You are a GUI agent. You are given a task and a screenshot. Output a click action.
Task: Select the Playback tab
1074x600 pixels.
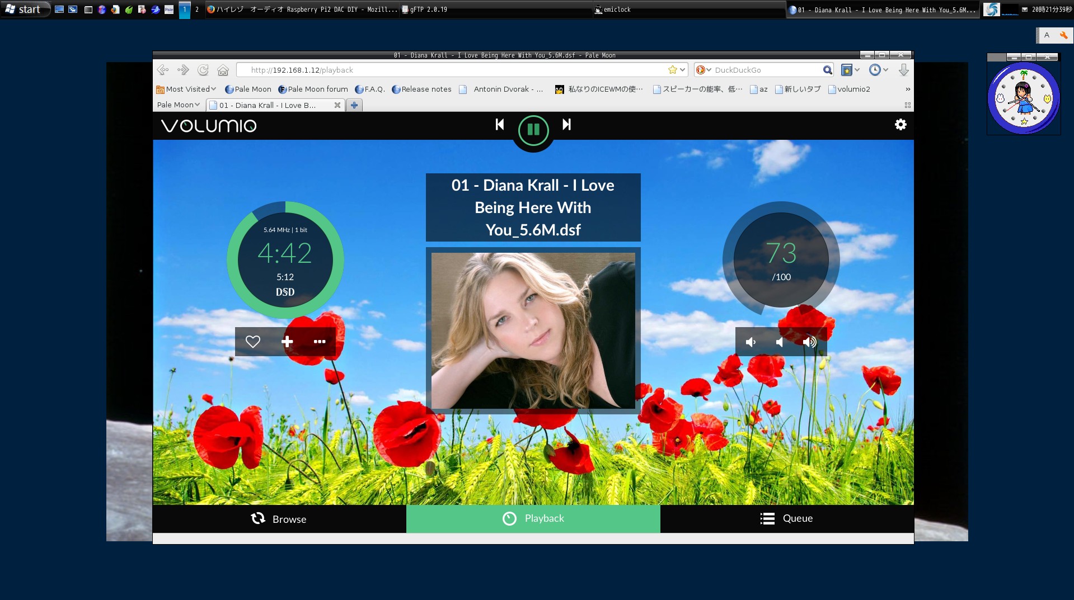click(x=533, y=518)
